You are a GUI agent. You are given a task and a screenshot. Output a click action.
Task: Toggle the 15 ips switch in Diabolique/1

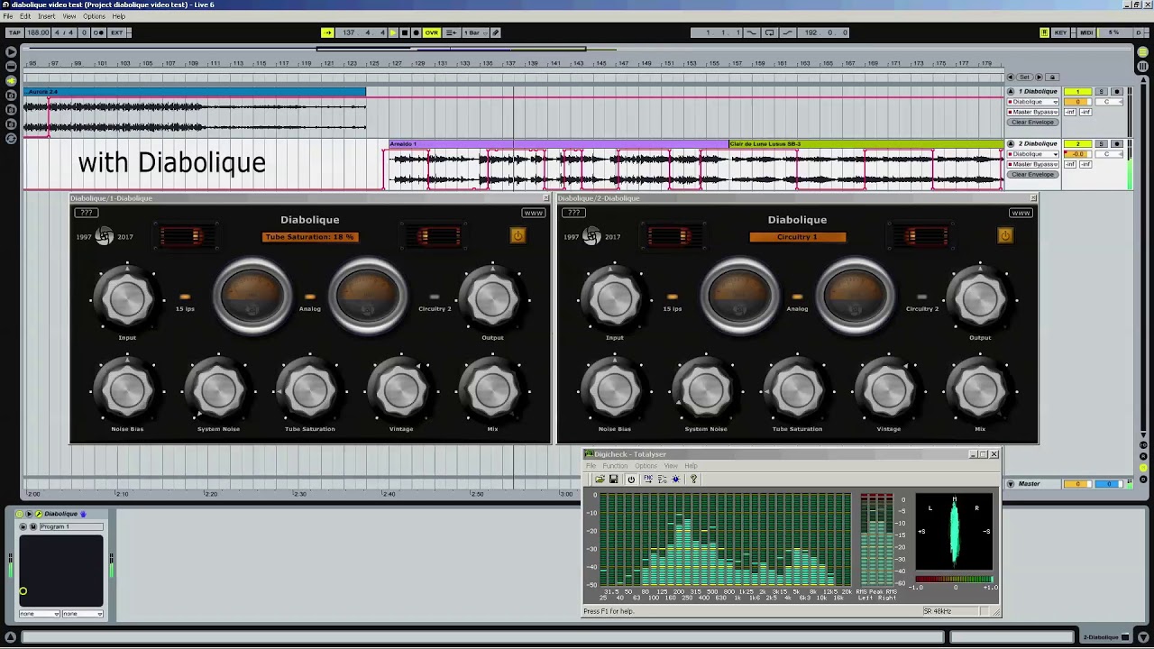(185, 297)
